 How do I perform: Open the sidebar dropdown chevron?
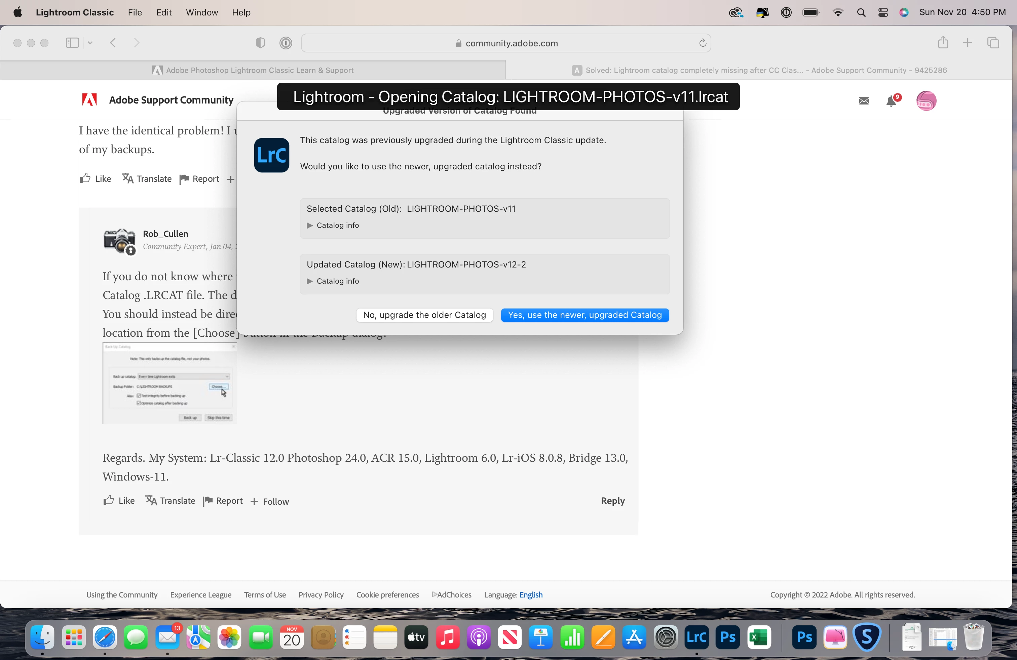90,43
